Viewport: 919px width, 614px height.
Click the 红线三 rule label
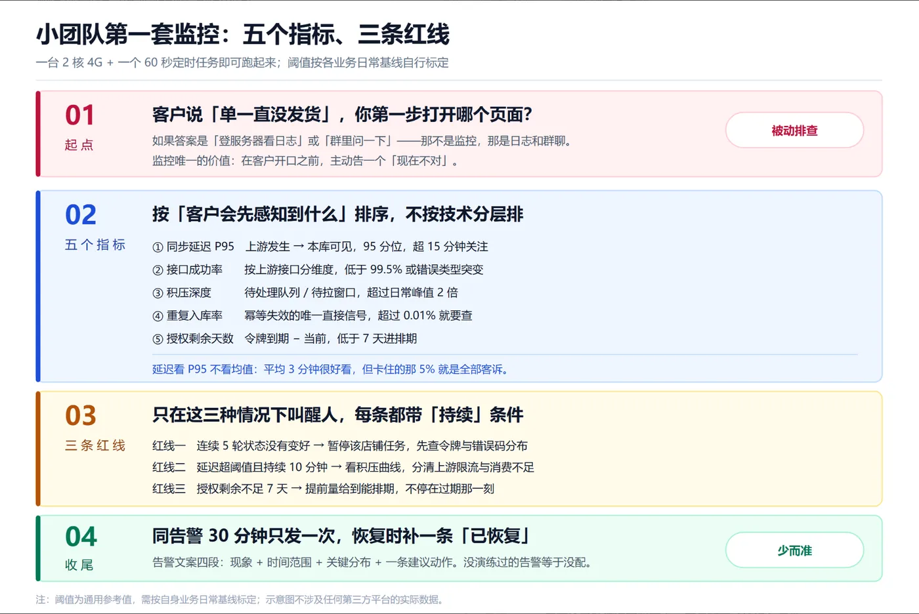(x=169, y=489)
